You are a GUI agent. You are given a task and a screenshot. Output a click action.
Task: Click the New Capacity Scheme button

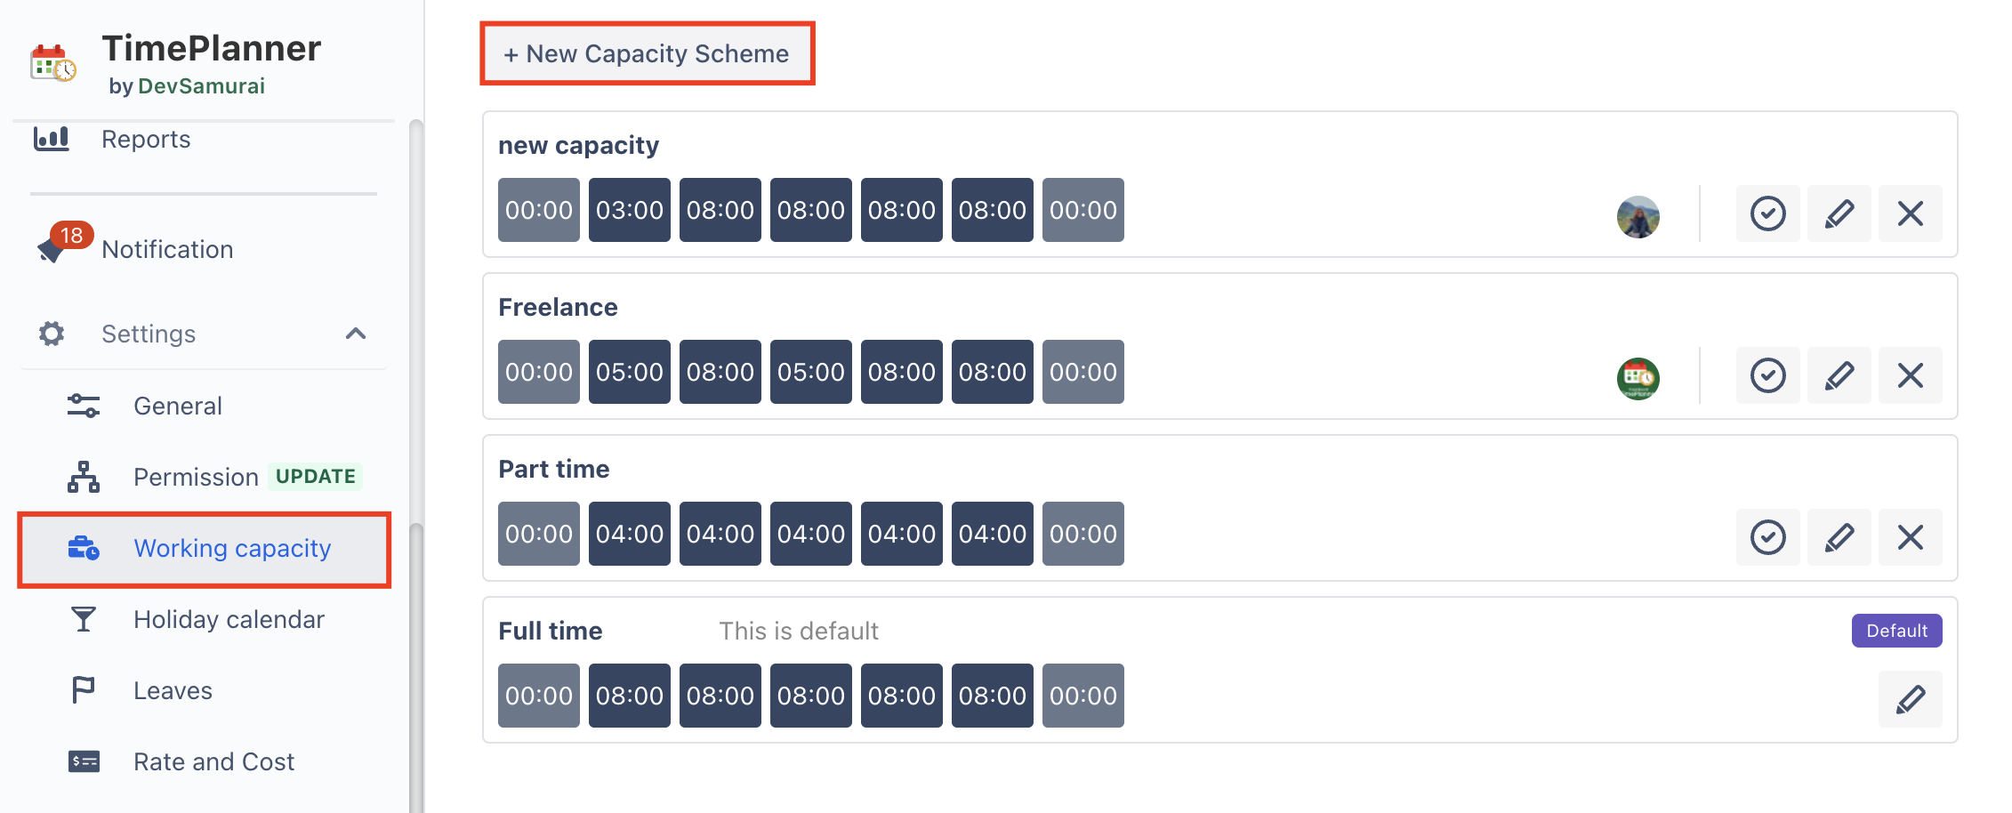tap(647, 53)
